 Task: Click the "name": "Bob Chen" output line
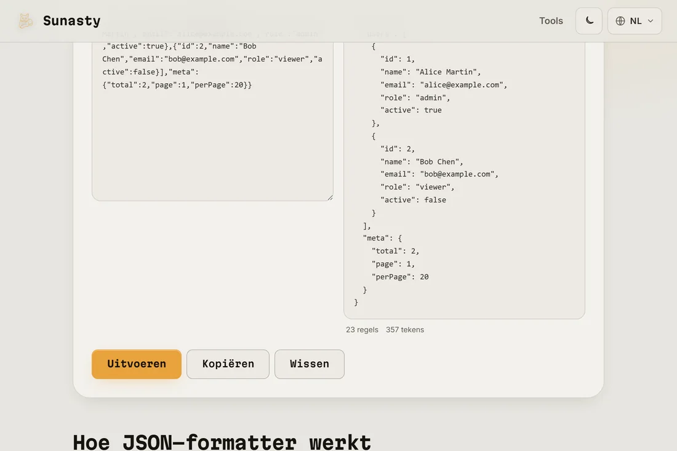coord(422,161)
